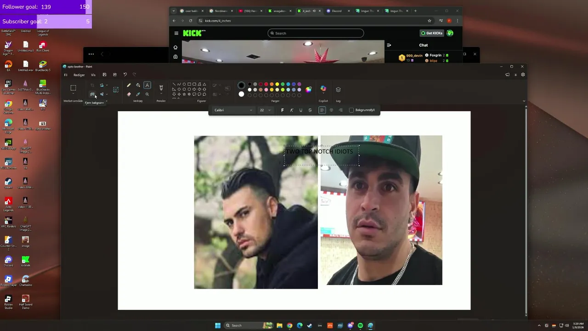Toggle Strikethrough text formatting
588x331 pixels.
click(x=310, y=110)
